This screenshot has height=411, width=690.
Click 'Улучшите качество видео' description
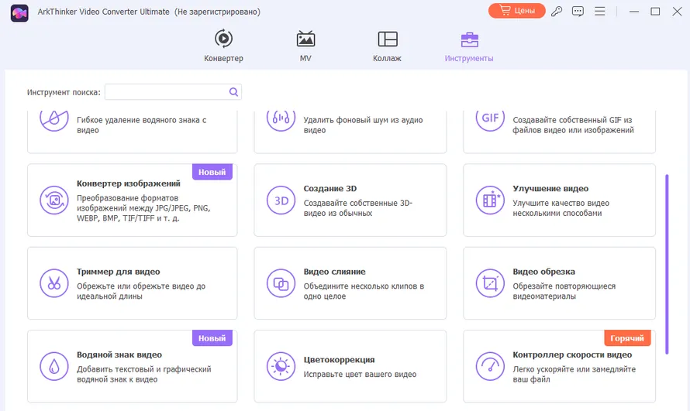click(561, 208)
